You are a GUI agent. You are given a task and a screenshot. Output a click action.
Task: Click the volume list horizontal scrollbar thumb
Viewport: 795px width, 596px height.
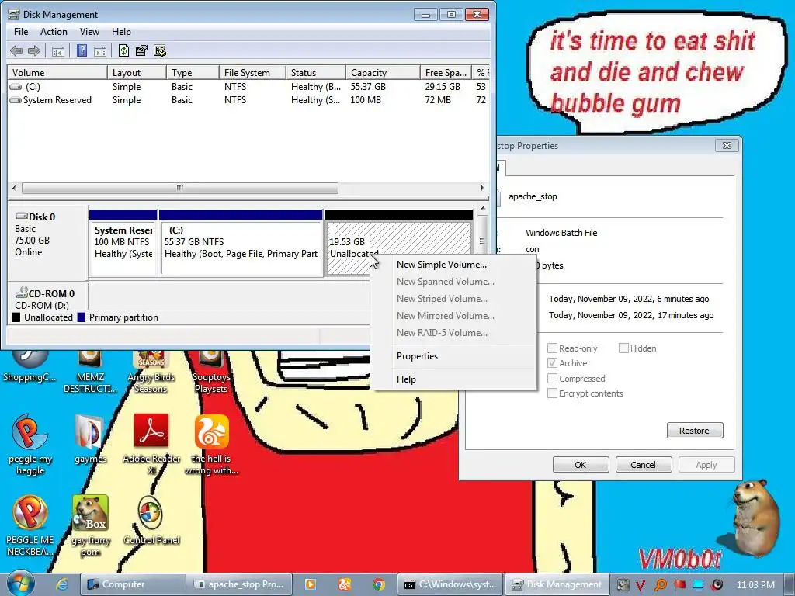click(180, 188)
